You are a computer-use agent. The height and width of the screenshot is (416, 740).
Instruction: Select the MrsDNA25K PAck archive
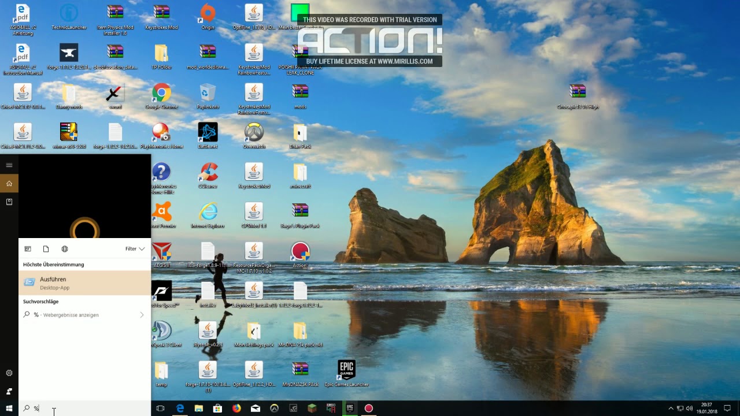coord(300,373)
